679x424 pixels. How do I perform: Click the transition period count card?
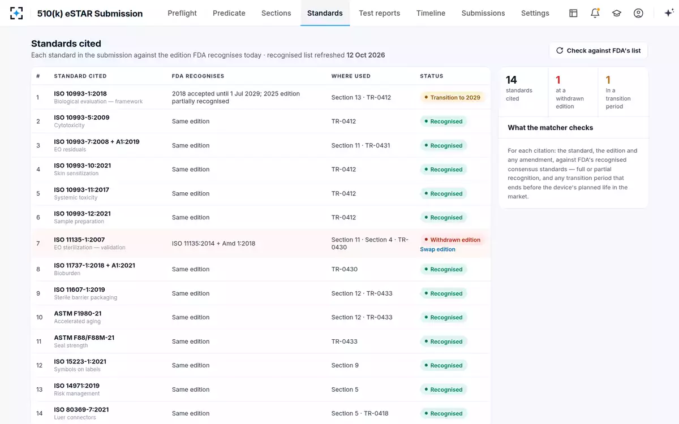click(x=624, y=92)
